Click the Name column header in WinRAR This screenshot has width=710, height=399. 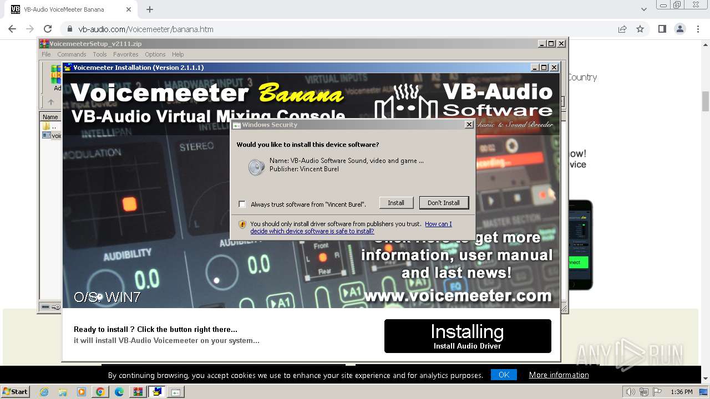coord(50,117)
